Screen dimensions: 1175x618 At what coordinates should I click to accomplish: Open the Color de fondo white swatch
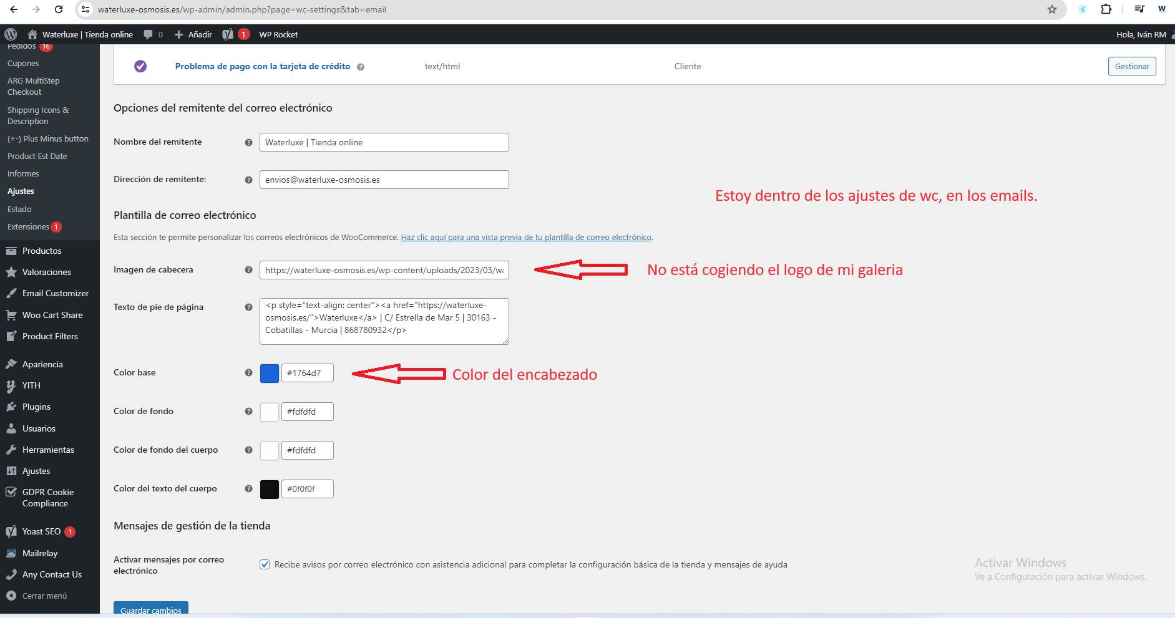(270, 412)
